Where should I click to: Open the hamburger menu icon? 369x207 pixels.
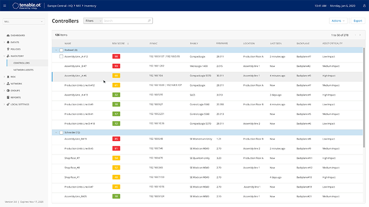point(5,6)
